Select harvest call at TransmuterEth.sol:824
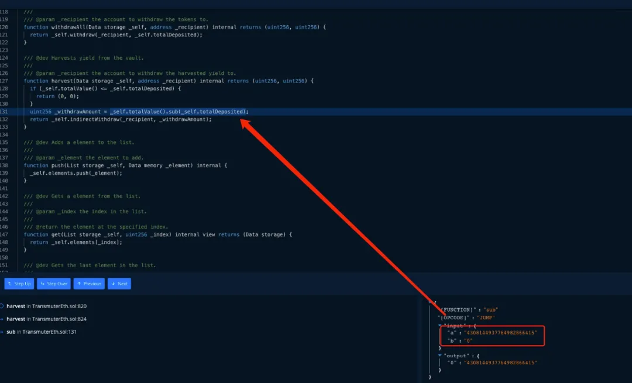The width and height of the screenshot is (632, 383). pyautogui.click(x=47, y=319)
